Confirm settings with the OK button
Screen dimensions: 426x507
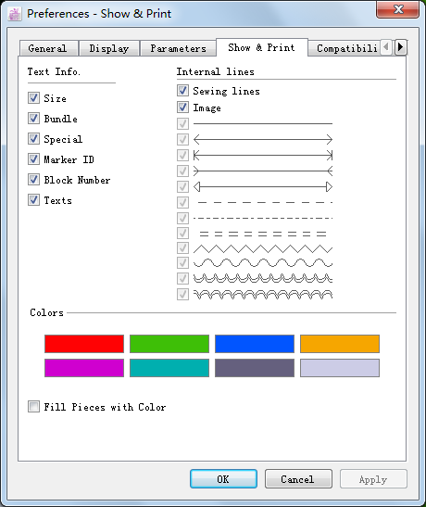(x=223, y=479)
